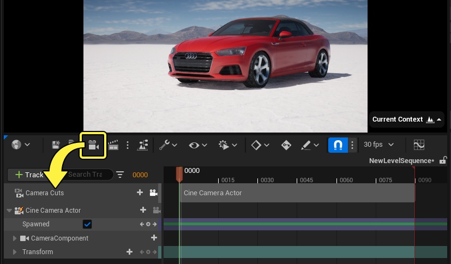
Task: Click the Create Camera toolbar icon
Action: 93,145
